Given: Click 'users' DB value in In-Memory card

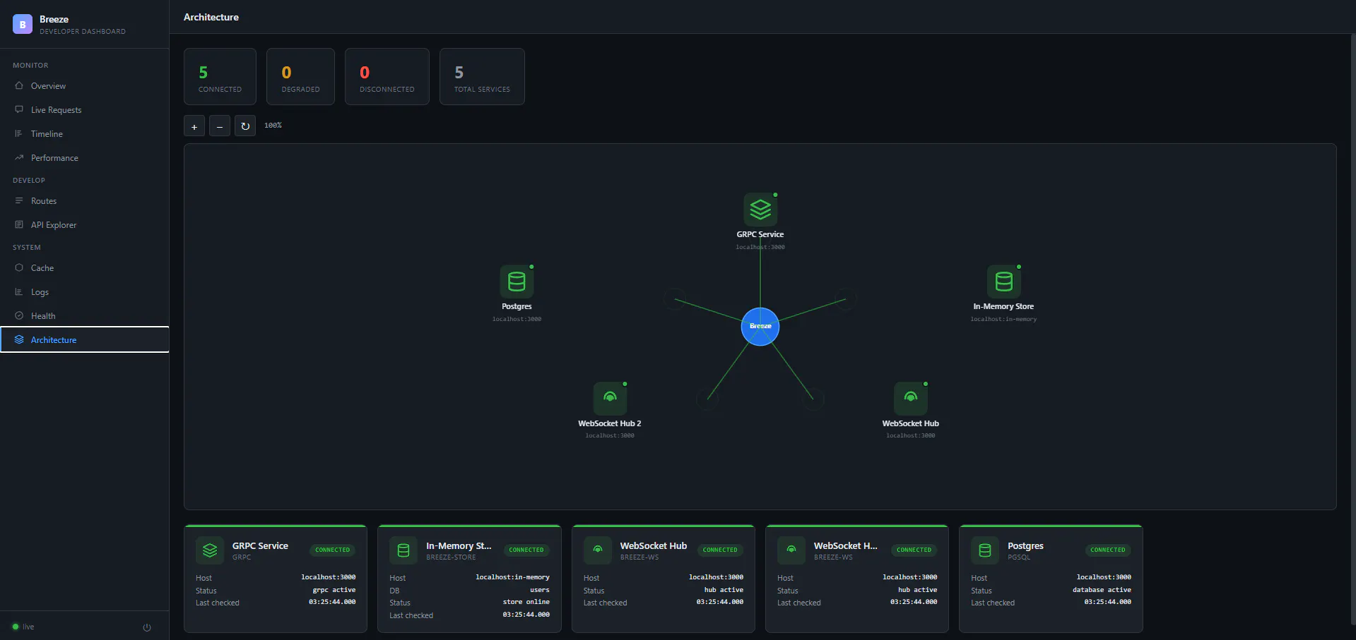Looking at the screenshot, I should [540, 590].
